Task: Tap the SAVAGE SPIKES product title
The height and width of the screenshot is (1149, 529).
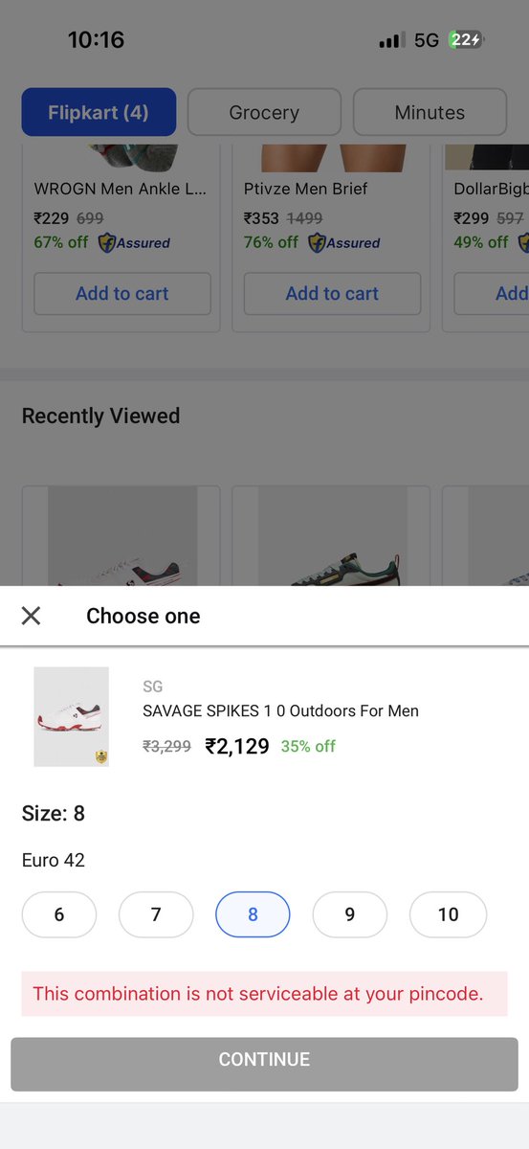Action: [x=280, y=711]
